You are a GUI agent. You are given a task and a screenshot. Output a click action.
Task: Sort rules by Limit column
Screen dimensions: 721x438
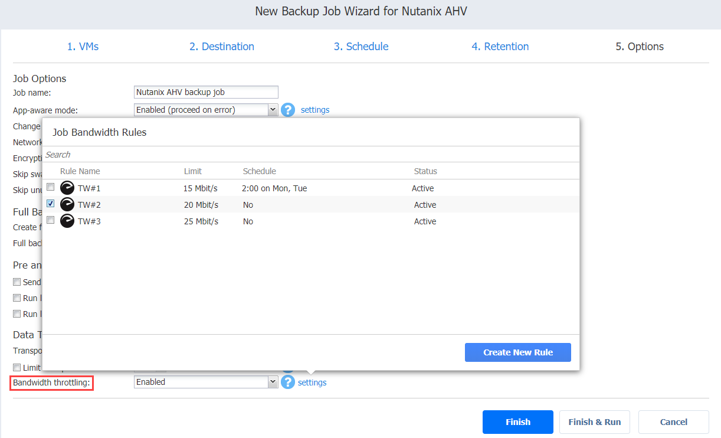tap(193, 171)
